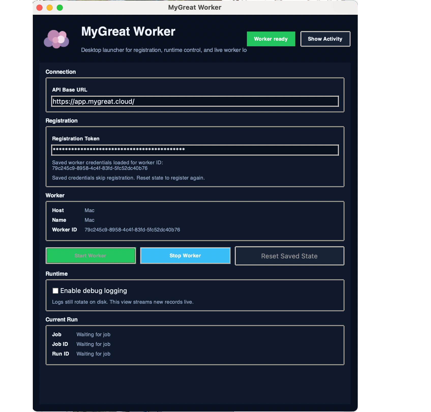Image resolution: width=431 pixels, height=412 pixels.
Task: Click the MyGreat Worker cloud logo
Action: pyautogui.click(x=56, y=39)
